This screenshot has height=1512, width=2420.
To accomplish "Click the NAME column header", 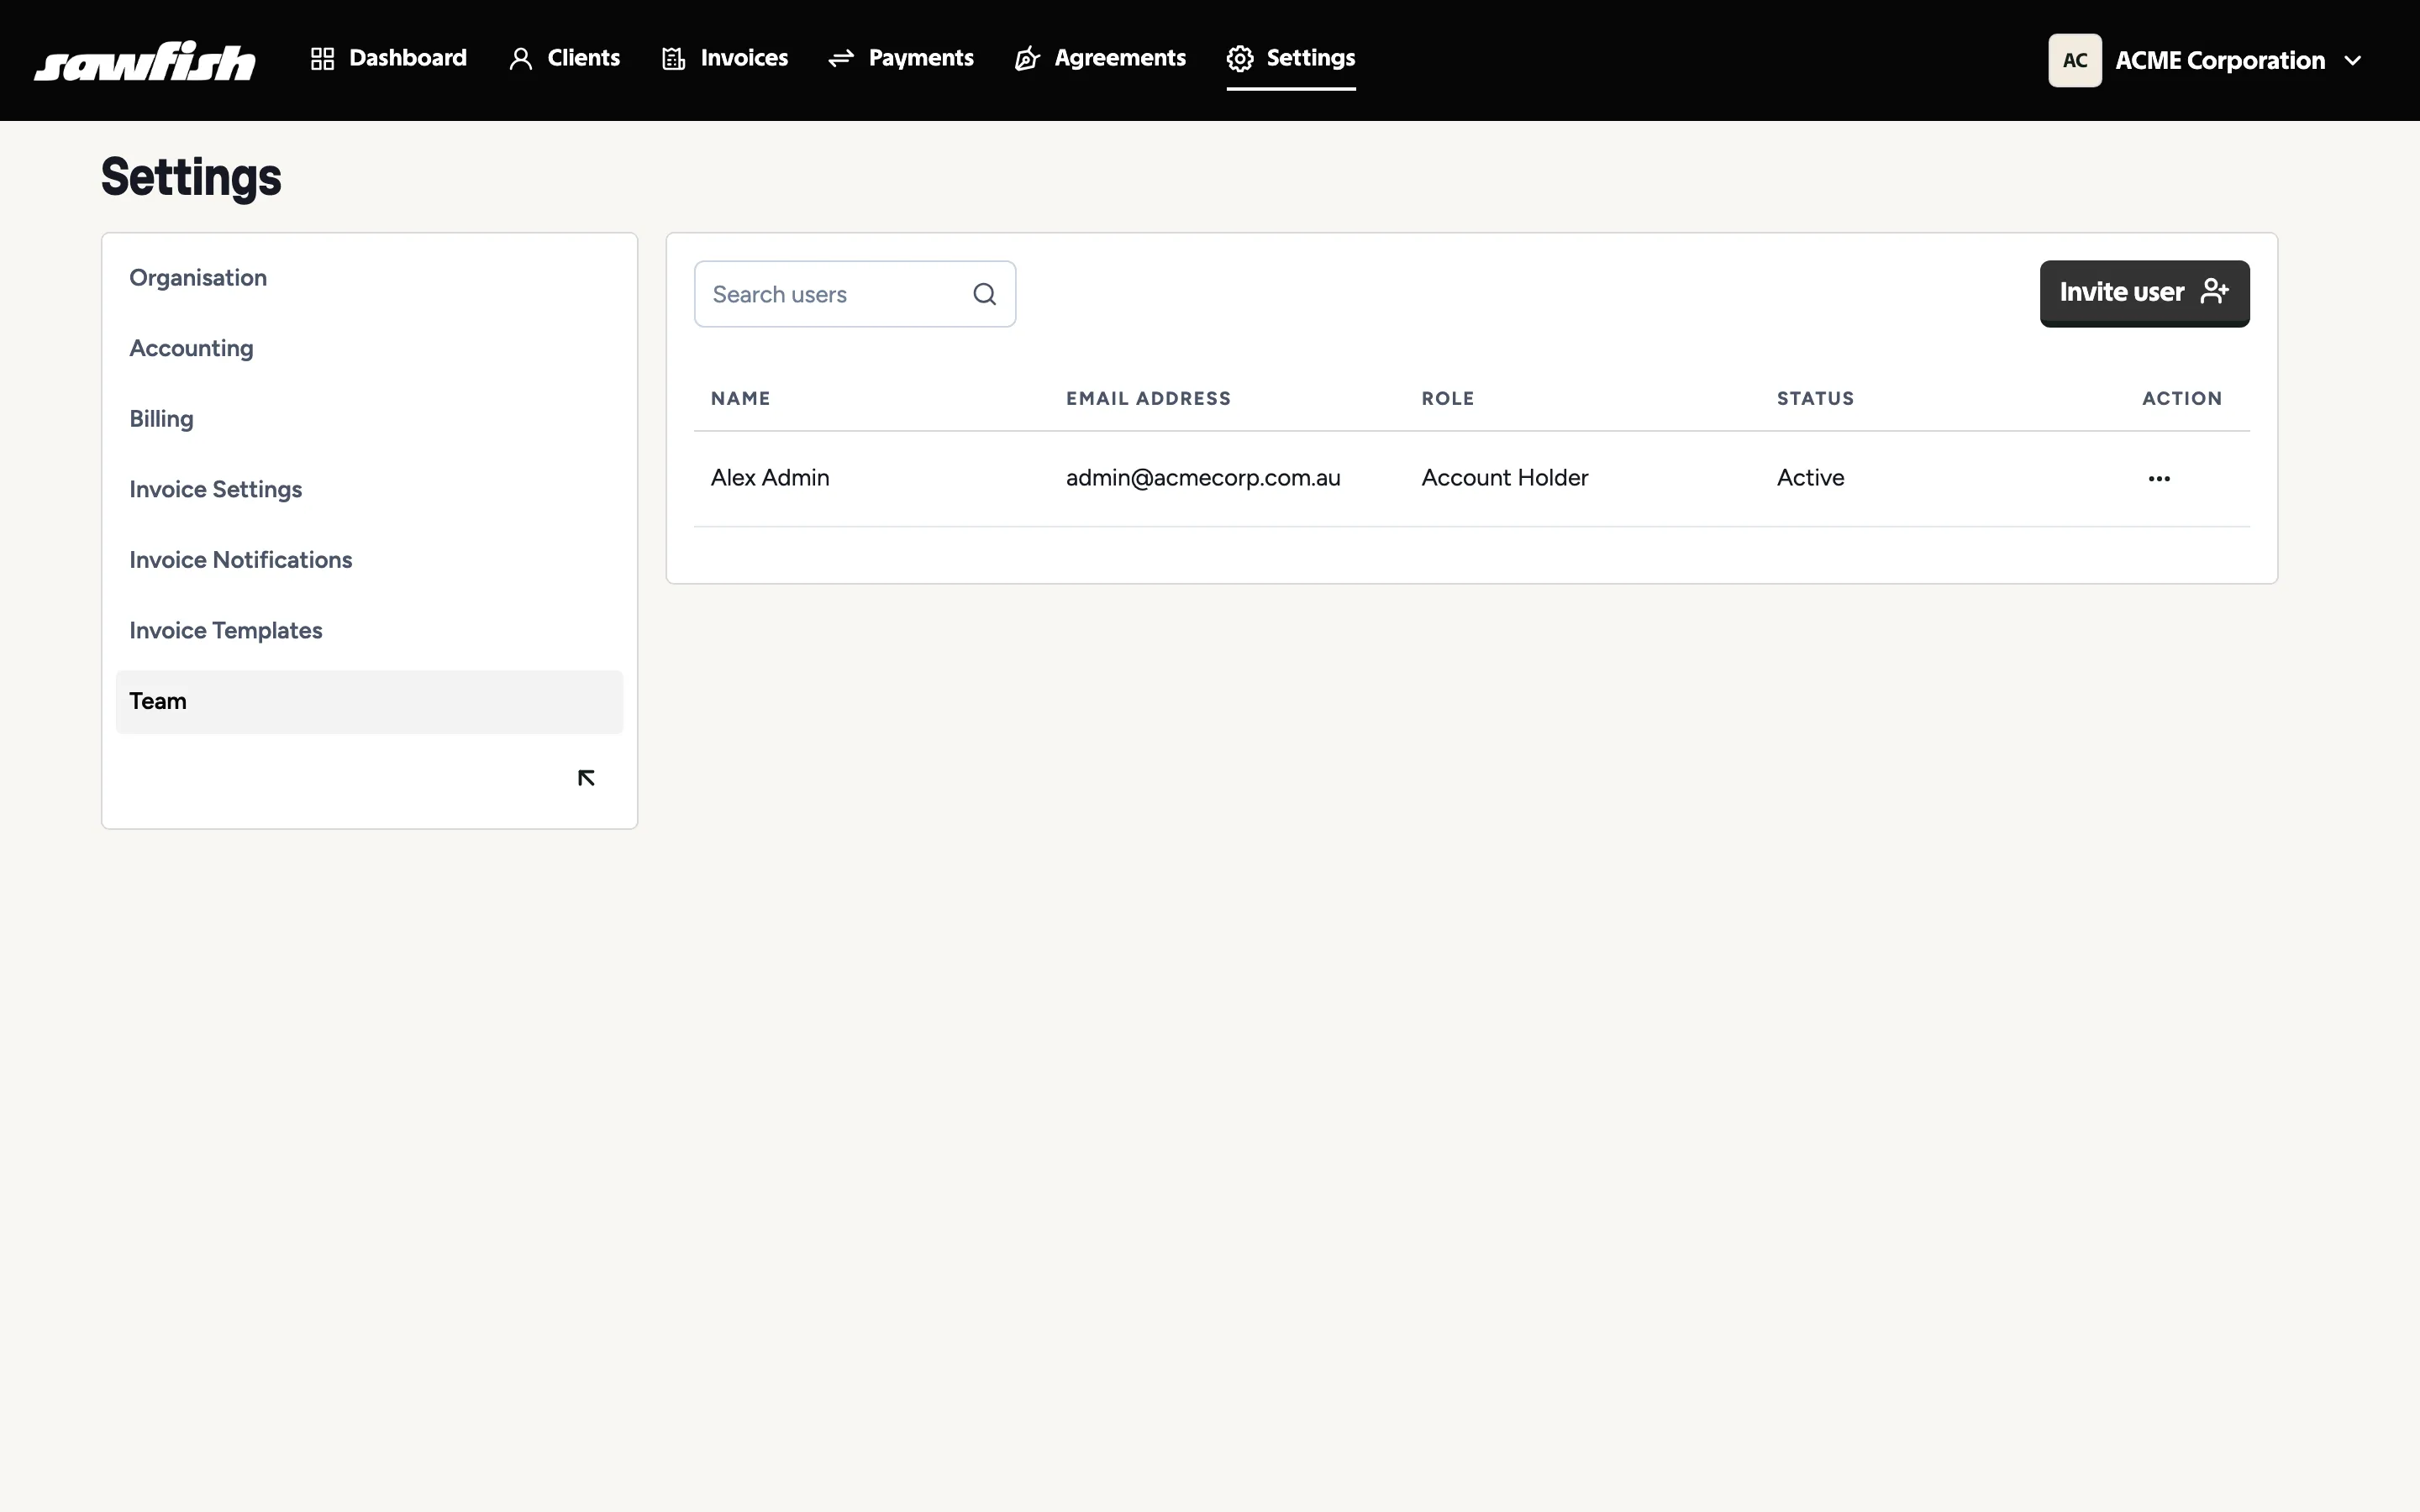I will [x=740, y=398].
